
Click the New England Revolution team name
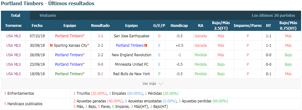click(x=131, y=55)
